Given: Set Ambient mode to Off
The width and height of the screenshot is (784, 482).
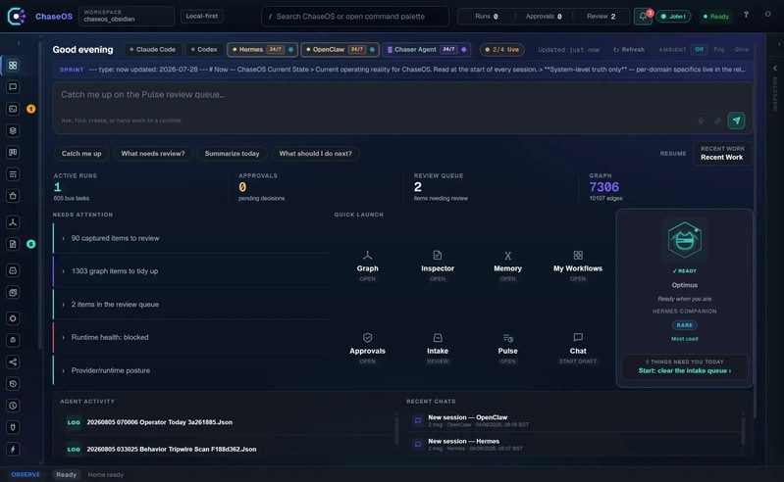Looking at the screenshot, I should coord(699,49).
